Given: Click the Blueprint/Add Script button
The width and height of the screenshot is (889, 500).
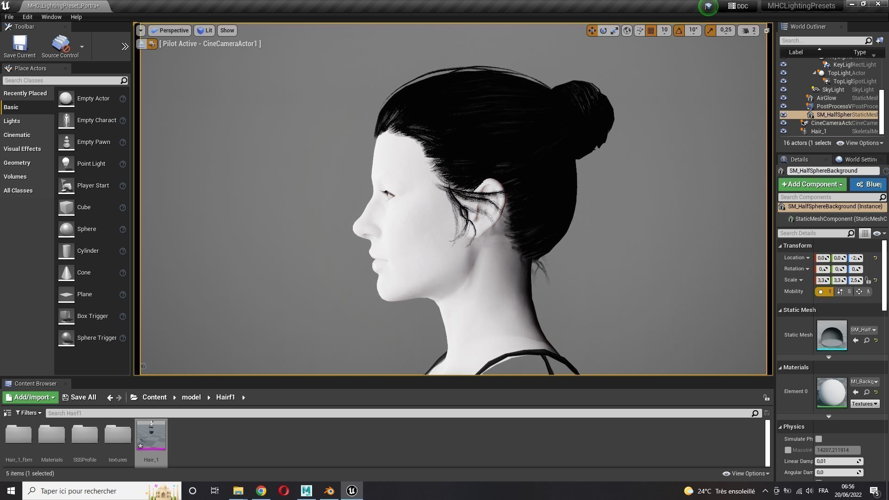Looking at the screenshot, I should 868,185.
